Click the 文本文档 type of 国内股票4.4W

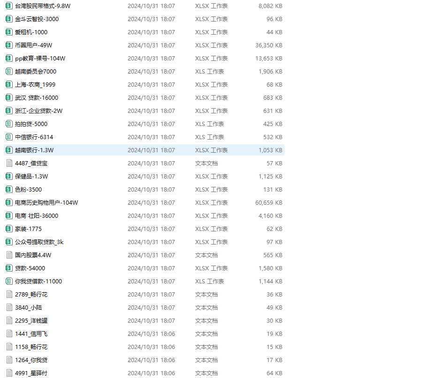[x=206, y=255]
